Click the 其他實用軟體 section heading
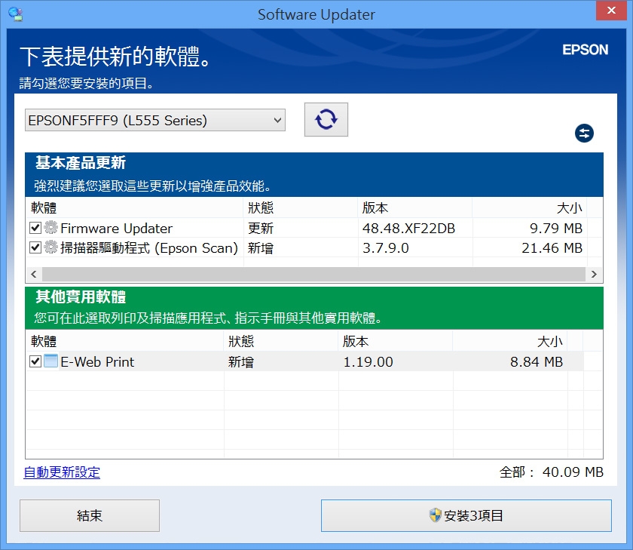 [81, 297]
